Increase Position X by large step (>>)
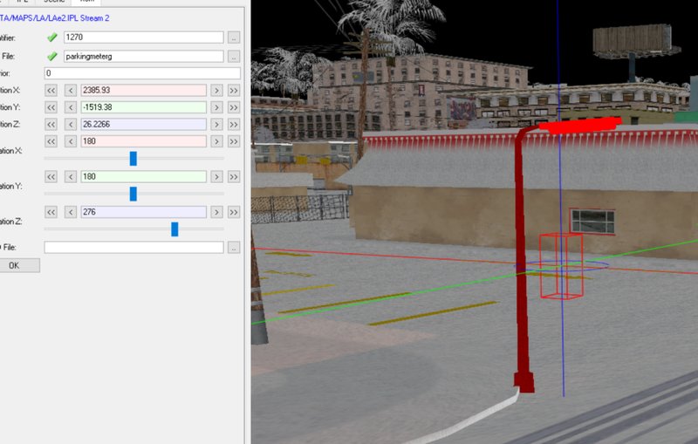Screen dimensions: 698x444 coord(234,91)
